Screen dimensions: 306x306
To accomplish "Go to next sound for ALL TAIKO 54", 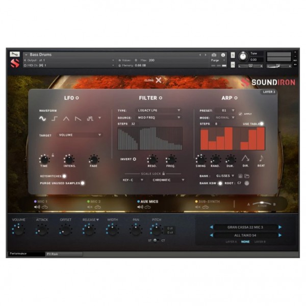I will coord(280,235).
